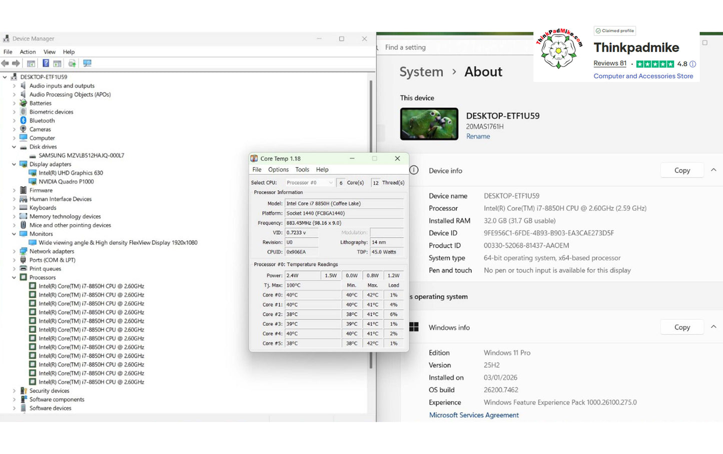Open the Options menu in Core Temp
Viewport: 723px width, 454px height.
pyautogui.click(x=278, y=169)
